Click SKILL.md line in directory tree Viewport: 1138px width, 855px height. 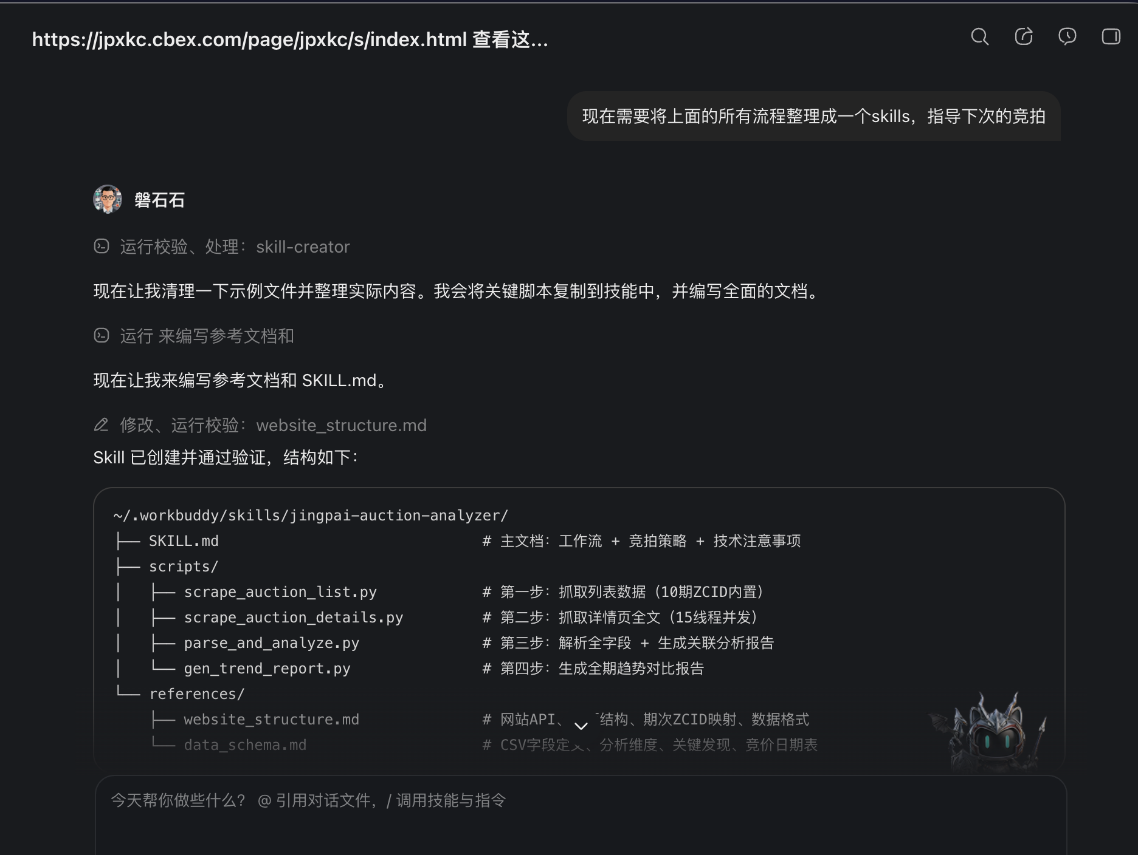point(184,541)
